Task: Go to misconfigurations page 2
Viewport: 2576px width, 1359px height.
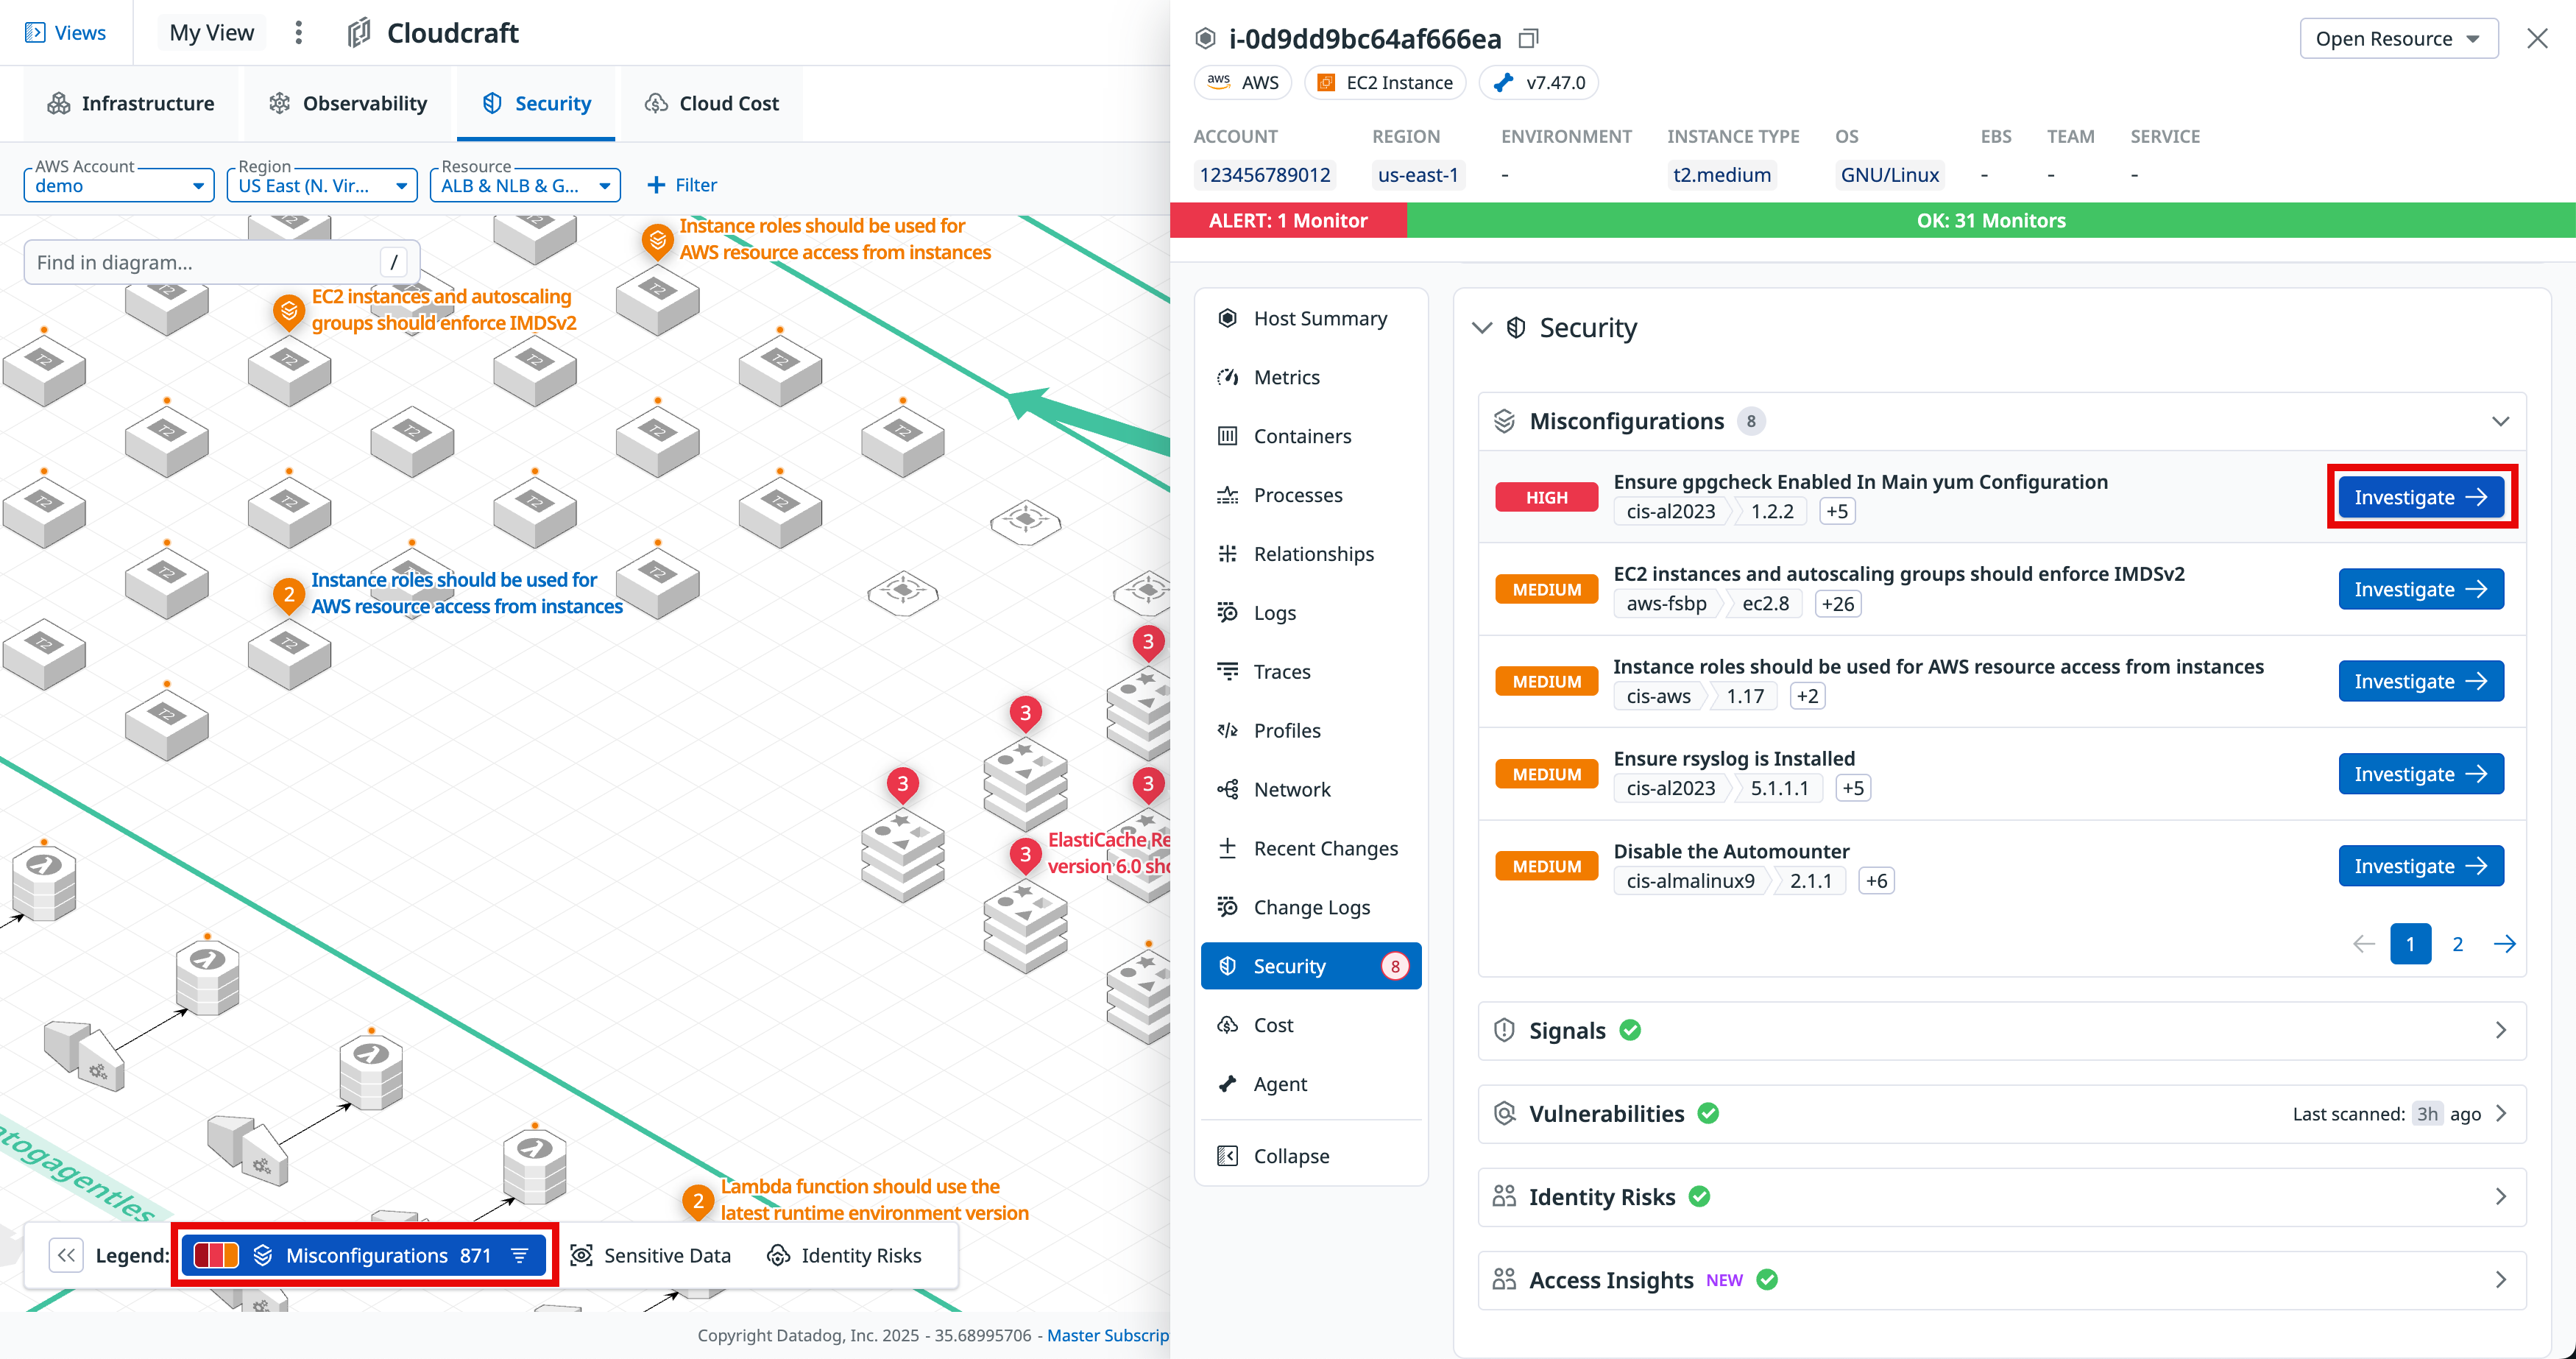Action: [x=2457, y=944]
